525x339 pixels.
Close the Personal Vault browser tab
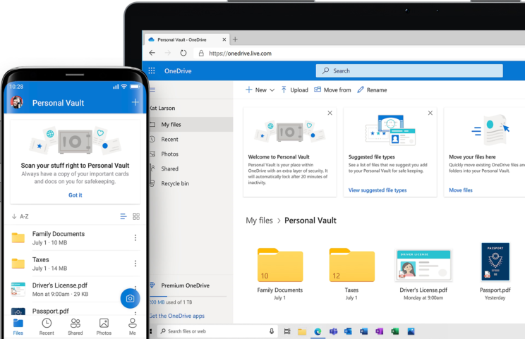[224, 39]
